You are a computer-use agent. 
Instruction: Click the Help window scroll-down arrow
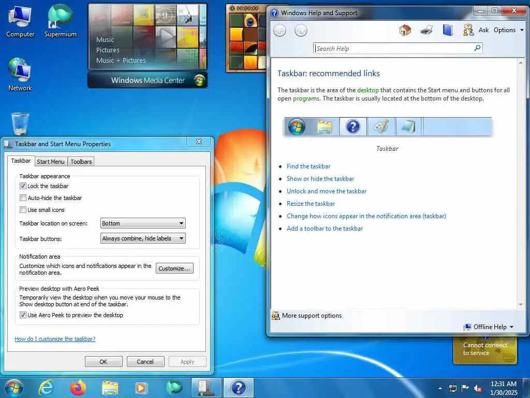tap(521, 305)
